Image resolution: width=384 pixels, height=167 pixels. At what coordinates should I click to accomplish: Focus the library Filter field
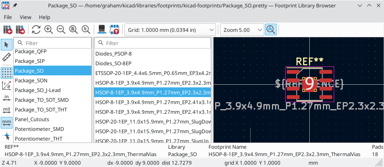53,43
